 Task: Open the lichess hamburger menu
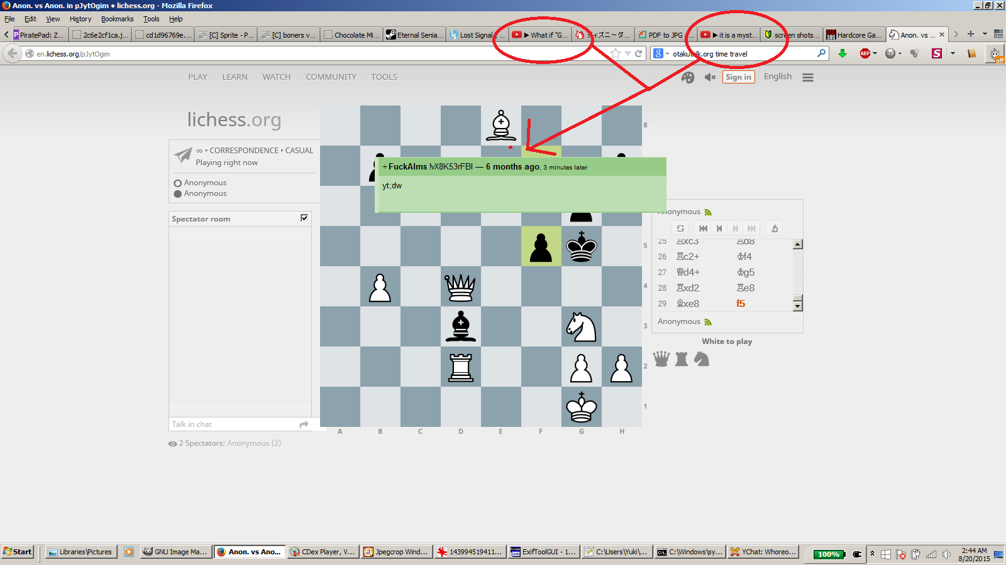coord(808,77)
